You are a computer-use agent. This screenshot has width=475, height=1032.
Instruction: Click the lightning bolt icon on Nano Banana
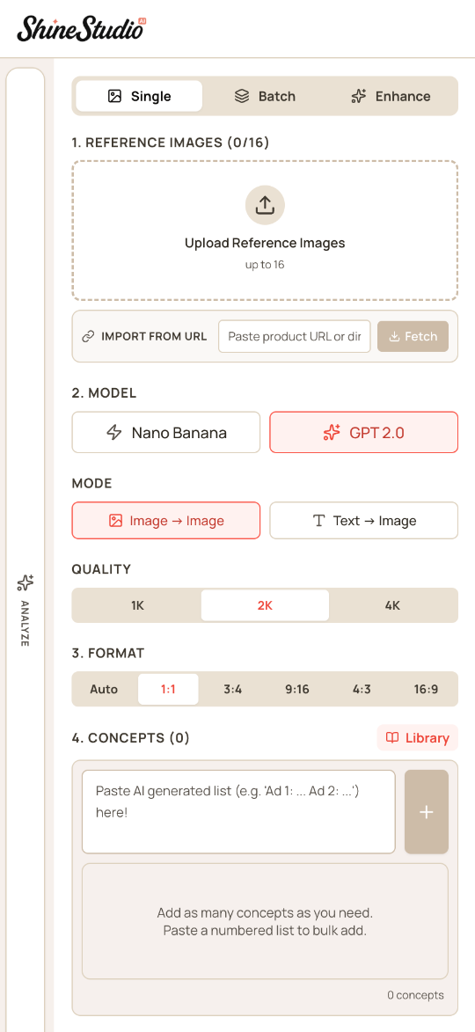pos(114,432)
